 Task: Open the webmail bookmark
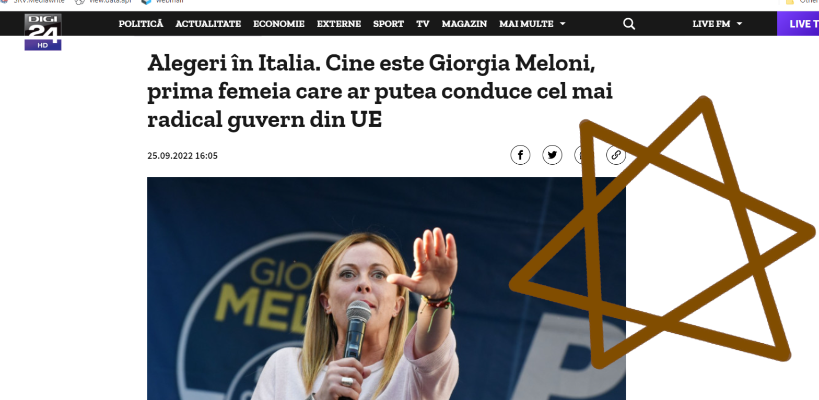(x=162, y=2)
